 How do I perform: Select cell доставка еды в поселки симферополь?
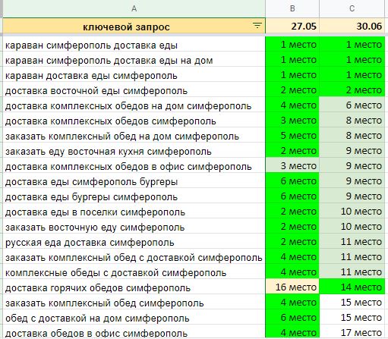point(134,212)
